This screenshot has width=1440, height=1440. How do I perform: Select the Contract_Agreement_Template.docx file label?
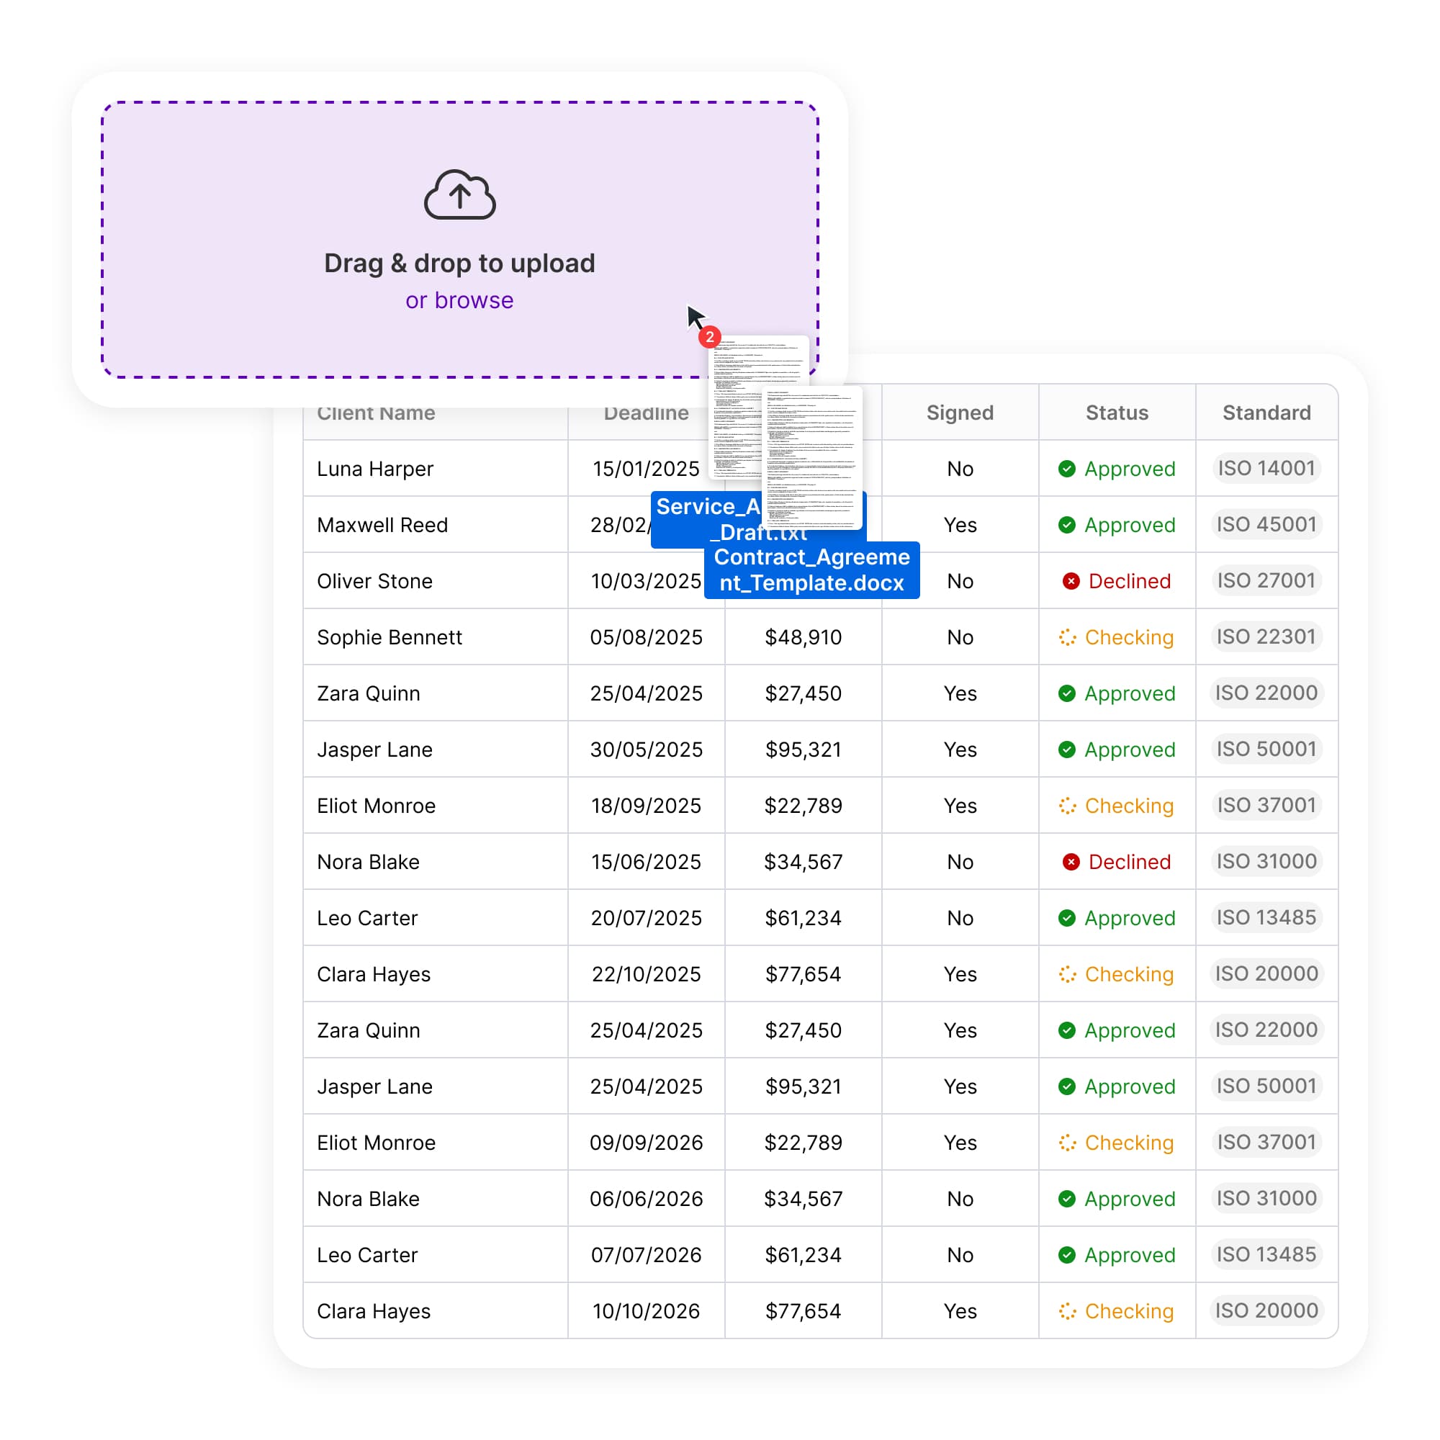coord(811,570)
